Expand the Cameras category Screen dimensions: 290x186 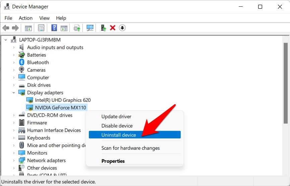[14, 70]
